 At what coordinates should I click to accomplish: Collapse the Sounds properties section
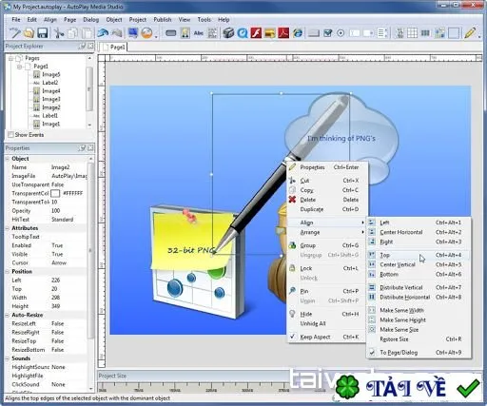(x=8, y=358)
